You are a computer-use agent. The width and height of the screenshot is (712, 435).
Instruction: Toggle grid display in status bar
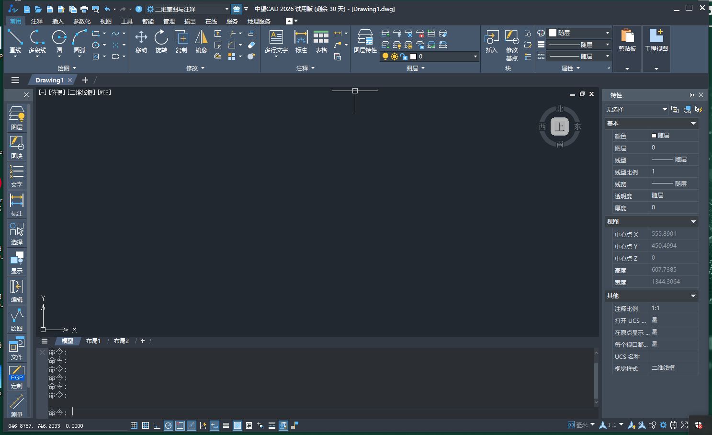click(x=146, y=425)
